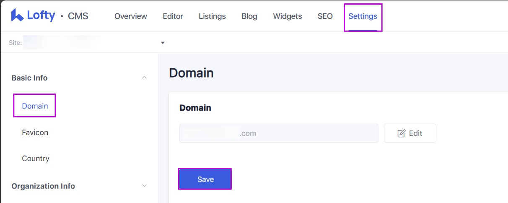Screen dimensions: 508x203
Task: Expand Organization Info using its chevron
Action: click(144, 186)
